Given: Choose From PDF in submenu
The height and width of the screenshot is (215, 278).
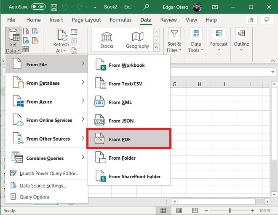Looking at the screenshot, I should pos(129,139).
